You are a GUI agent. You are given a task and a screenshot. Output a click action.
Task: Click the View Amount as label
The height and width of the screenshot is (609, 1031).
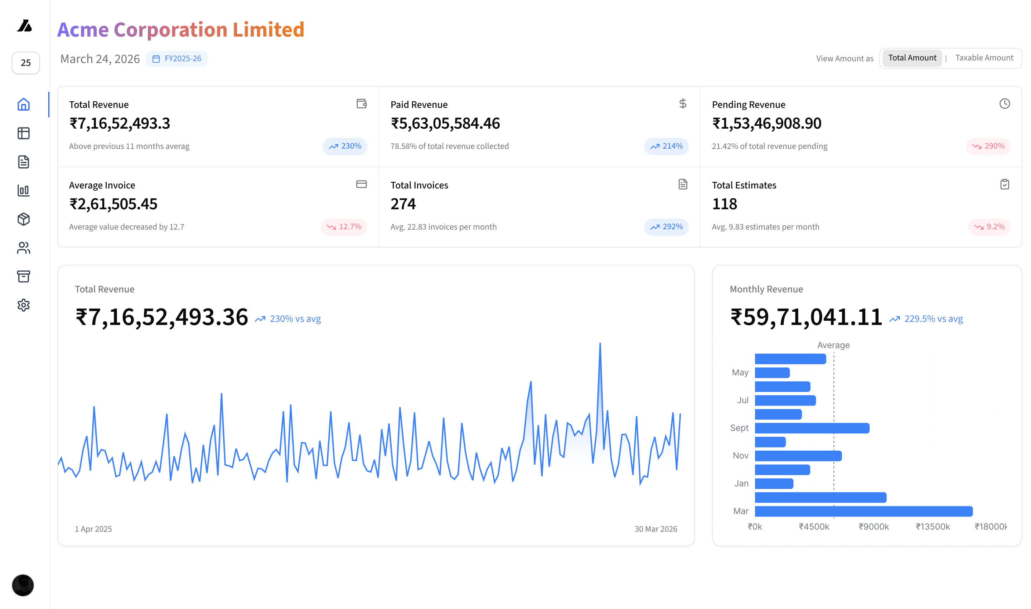click(x=844, y=59)
